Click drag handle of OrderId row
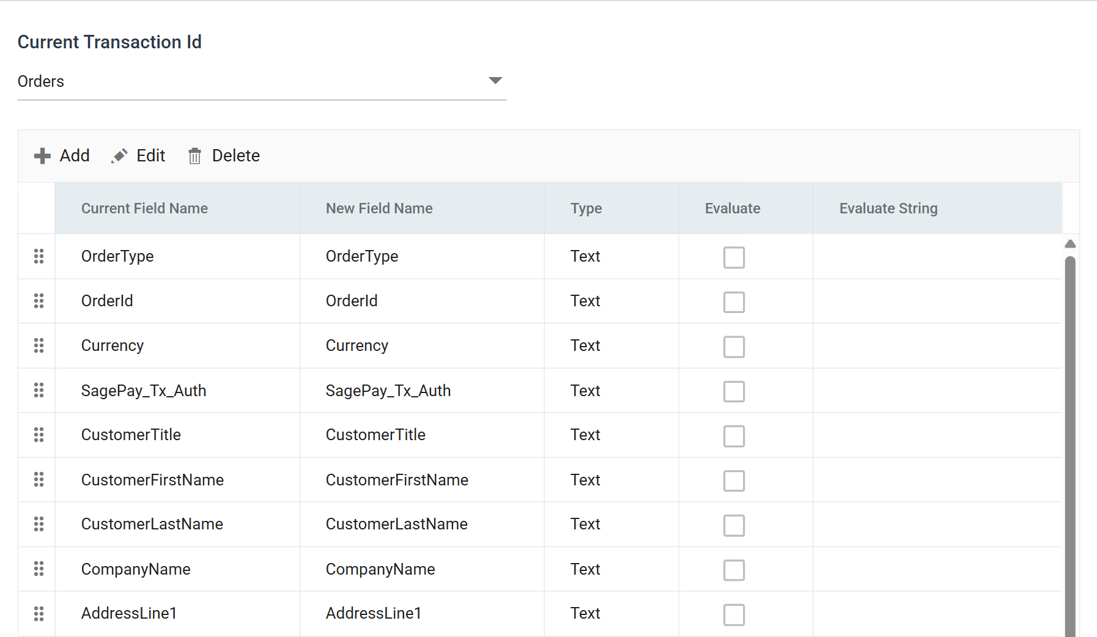 [x=39, y=301]
